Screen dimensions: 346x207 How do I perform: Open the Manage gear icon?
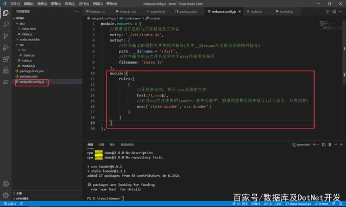[x=6, y=195]
